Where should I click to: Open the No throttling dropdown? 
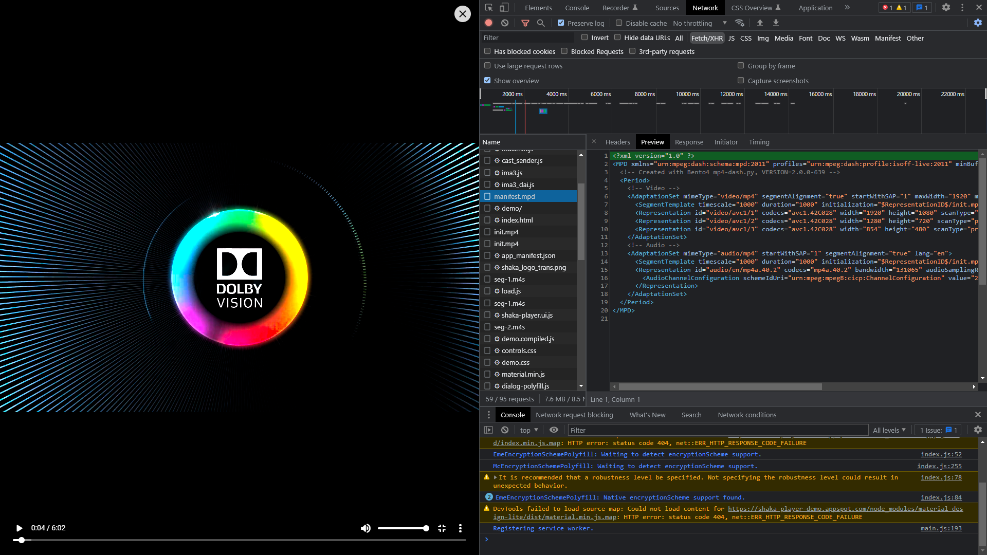699,23
